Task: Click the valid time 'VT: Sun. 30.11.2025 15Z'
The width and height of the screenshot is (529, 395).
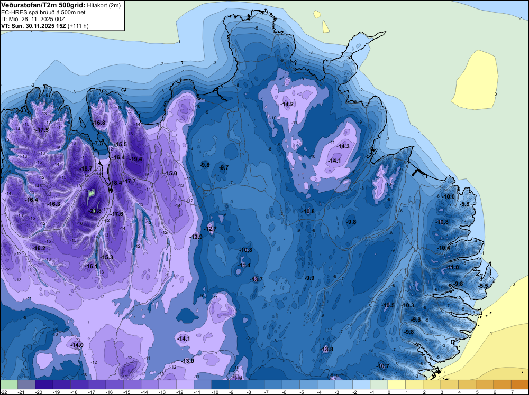Action: pos(33,26)
